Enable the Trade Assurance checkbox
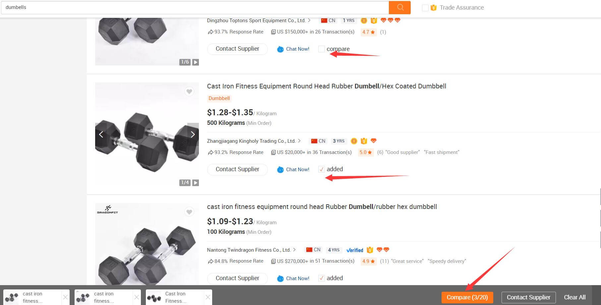The height and width of the screenshot is (305, 601). [425, 8]
